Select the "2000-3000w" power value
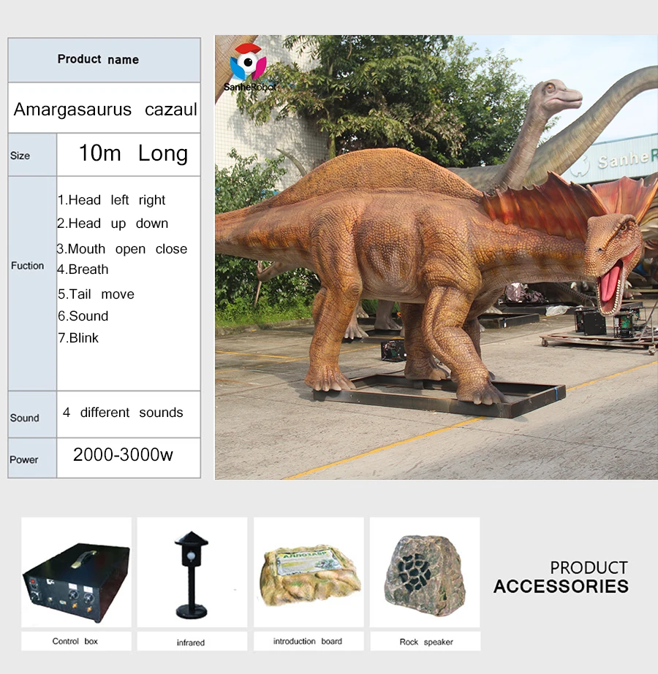The height and width of the screenshot is (674, 658). point(123,455)
